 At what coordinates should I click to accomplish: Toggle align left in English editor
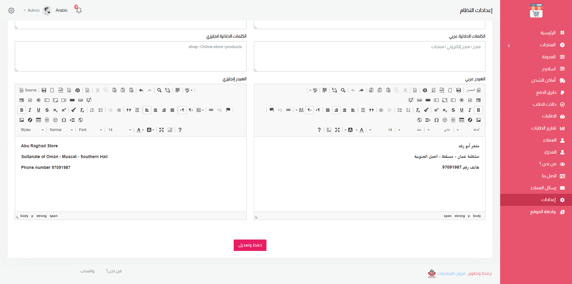[147, 110]
